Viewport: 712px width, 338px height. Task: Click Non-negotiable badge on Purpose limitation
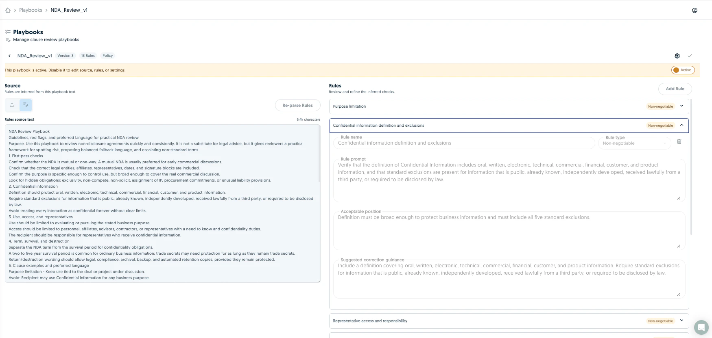click(x=660, y=106)
